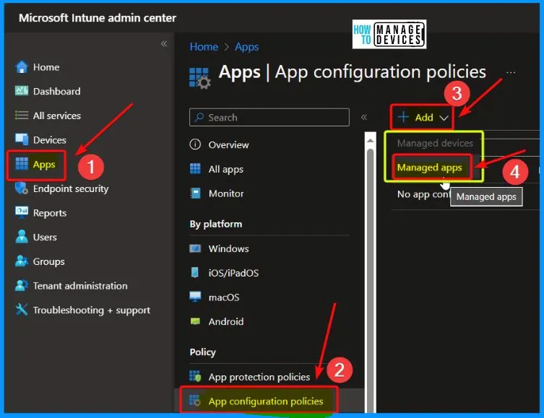The height and width of the screenshot is (418, 544).
Task: Go to All services
Action: coord(57,116)
